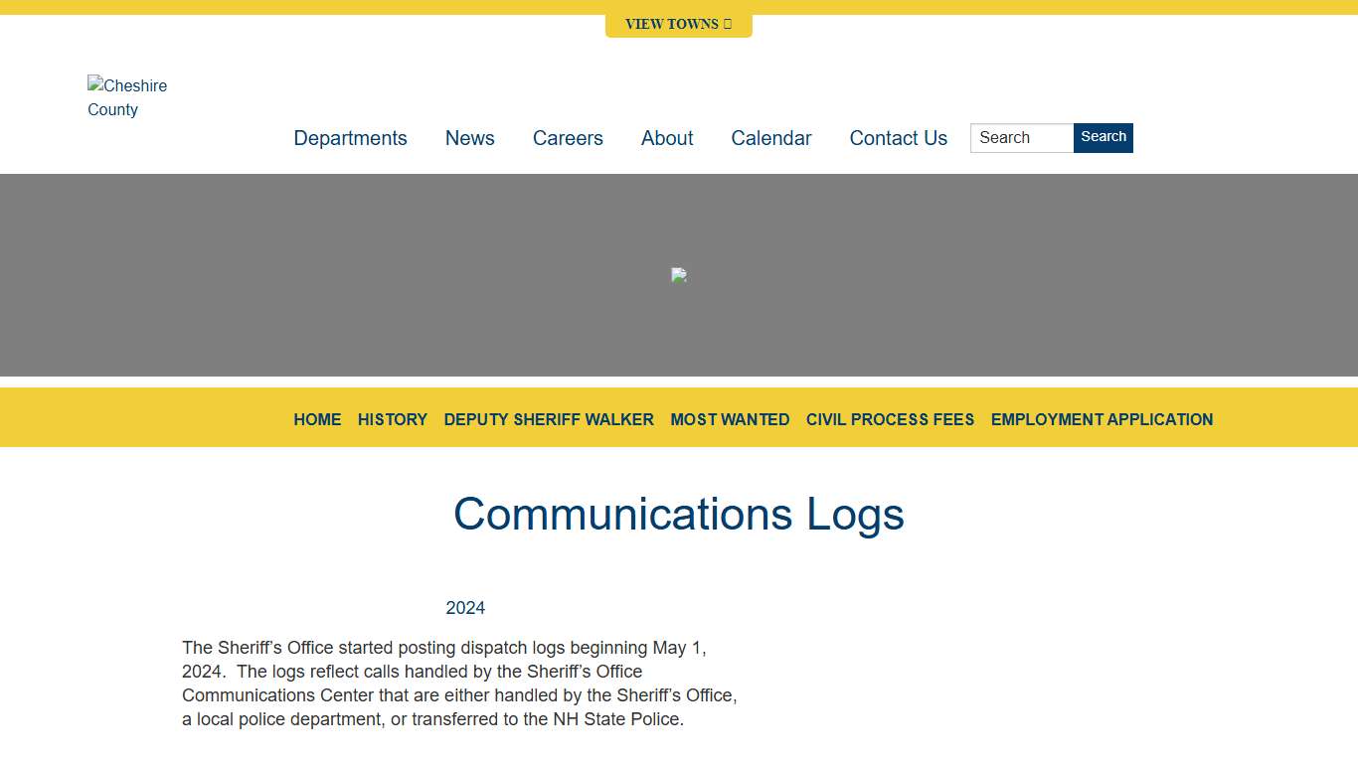View the DEPUTY SHERIFF WALKER page

tap(549, 419)
